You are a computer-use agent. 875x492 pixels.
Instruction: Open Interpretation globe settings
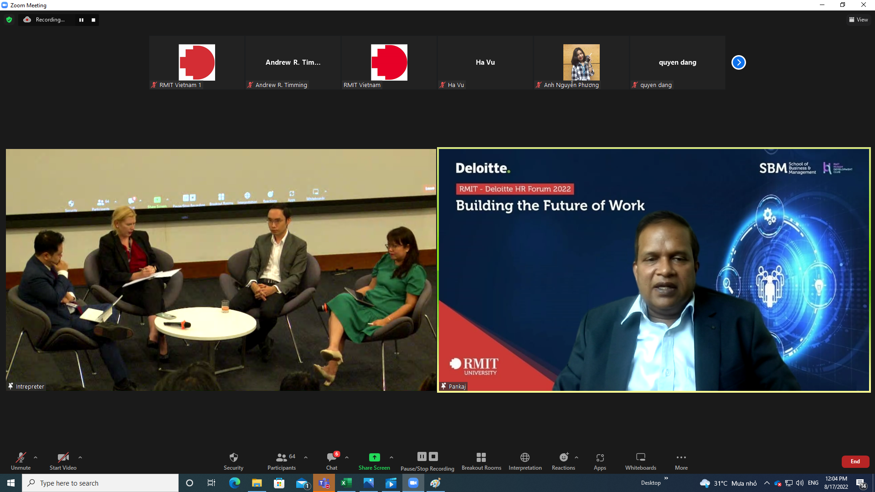pos(525,461)
